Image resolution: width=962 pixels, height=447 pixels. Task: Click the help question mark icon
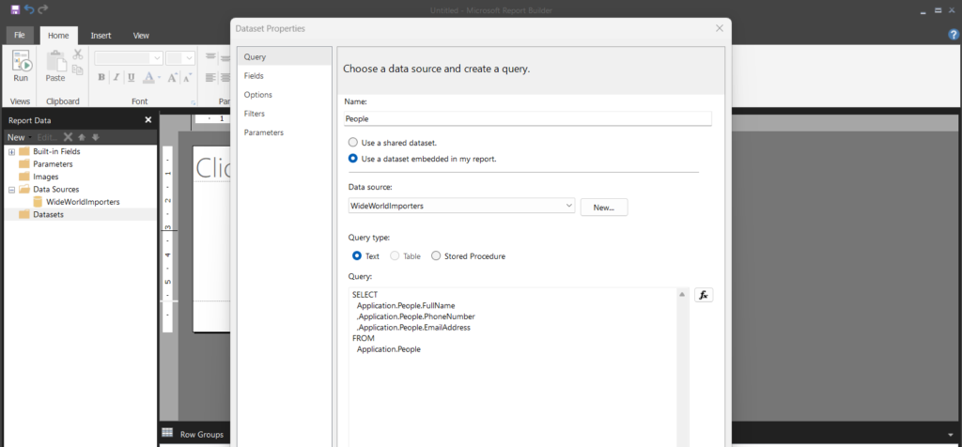(x=954, y=36)
